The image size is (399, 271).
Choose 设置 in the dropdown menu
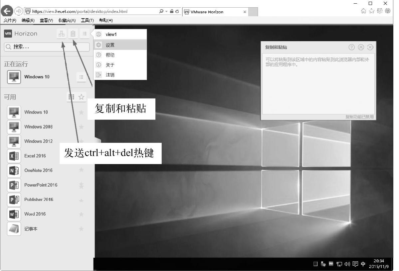click(x=120, y=45)
